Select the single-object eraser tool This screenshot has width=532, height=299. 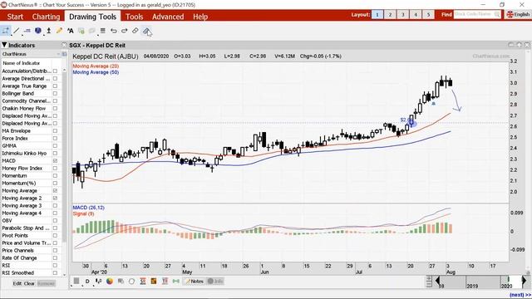point(135,31)
